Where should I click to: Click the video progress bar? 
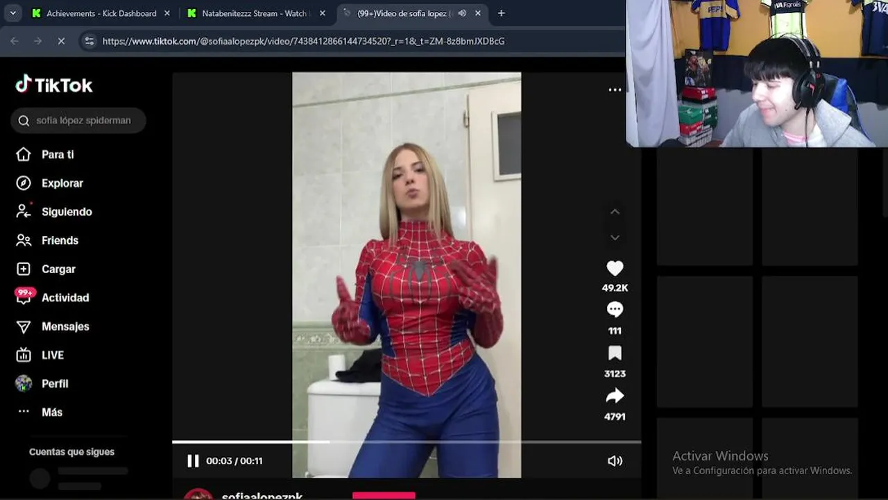(407, 442)
